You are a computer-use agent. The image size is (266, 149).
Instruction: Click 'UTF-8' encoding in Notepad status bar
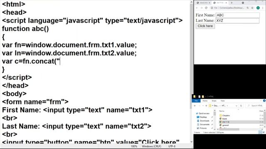pyautogui.click(x=172, y=146)
